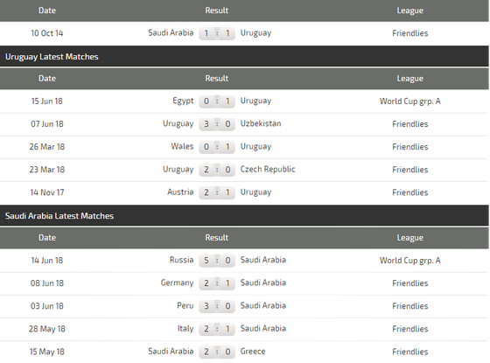Screen dimensions: 490x363
Task: Click World Cup grp. A league for Egypt match
Action: pos(410,101)
